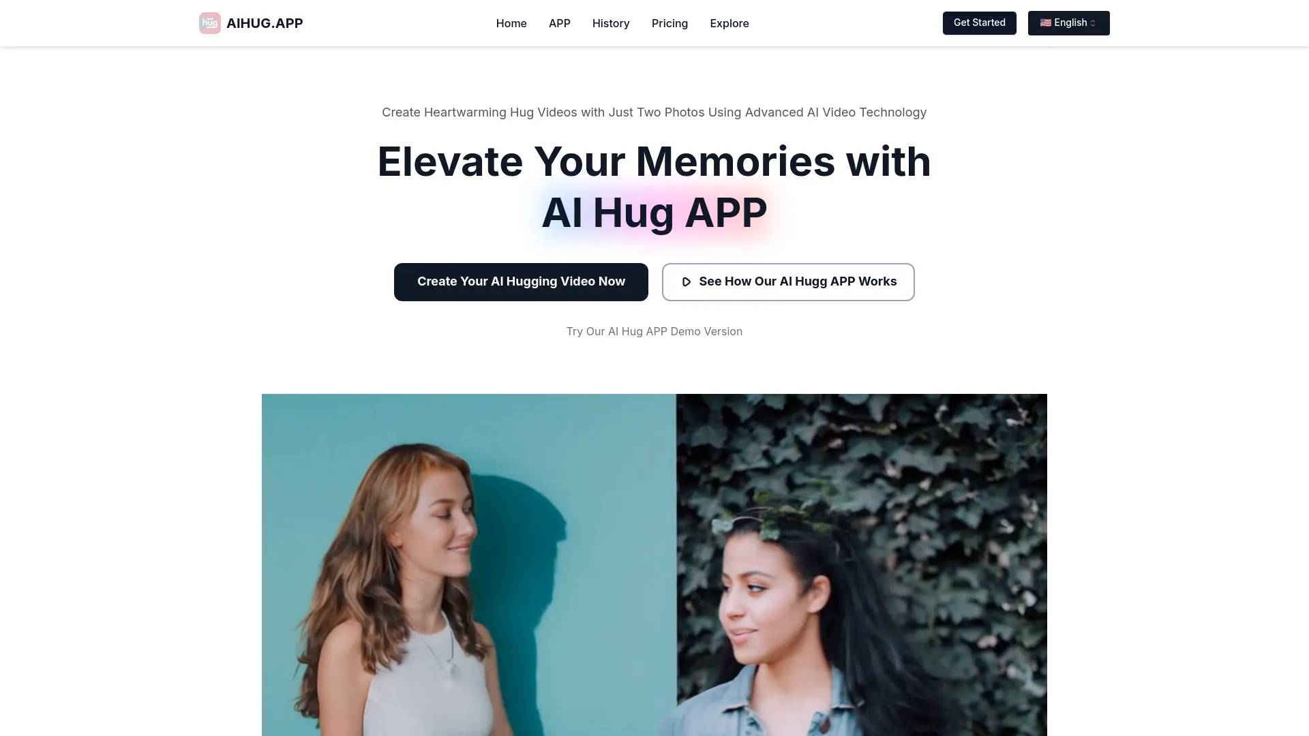Click the Explore navigation icon
Screen dimensions: 1309x736
(729, 22)
